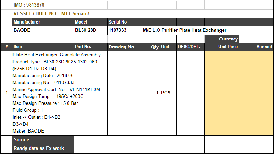Select the Source label cell
This screenshot has width=275, height=154.
tap(43, 140)
